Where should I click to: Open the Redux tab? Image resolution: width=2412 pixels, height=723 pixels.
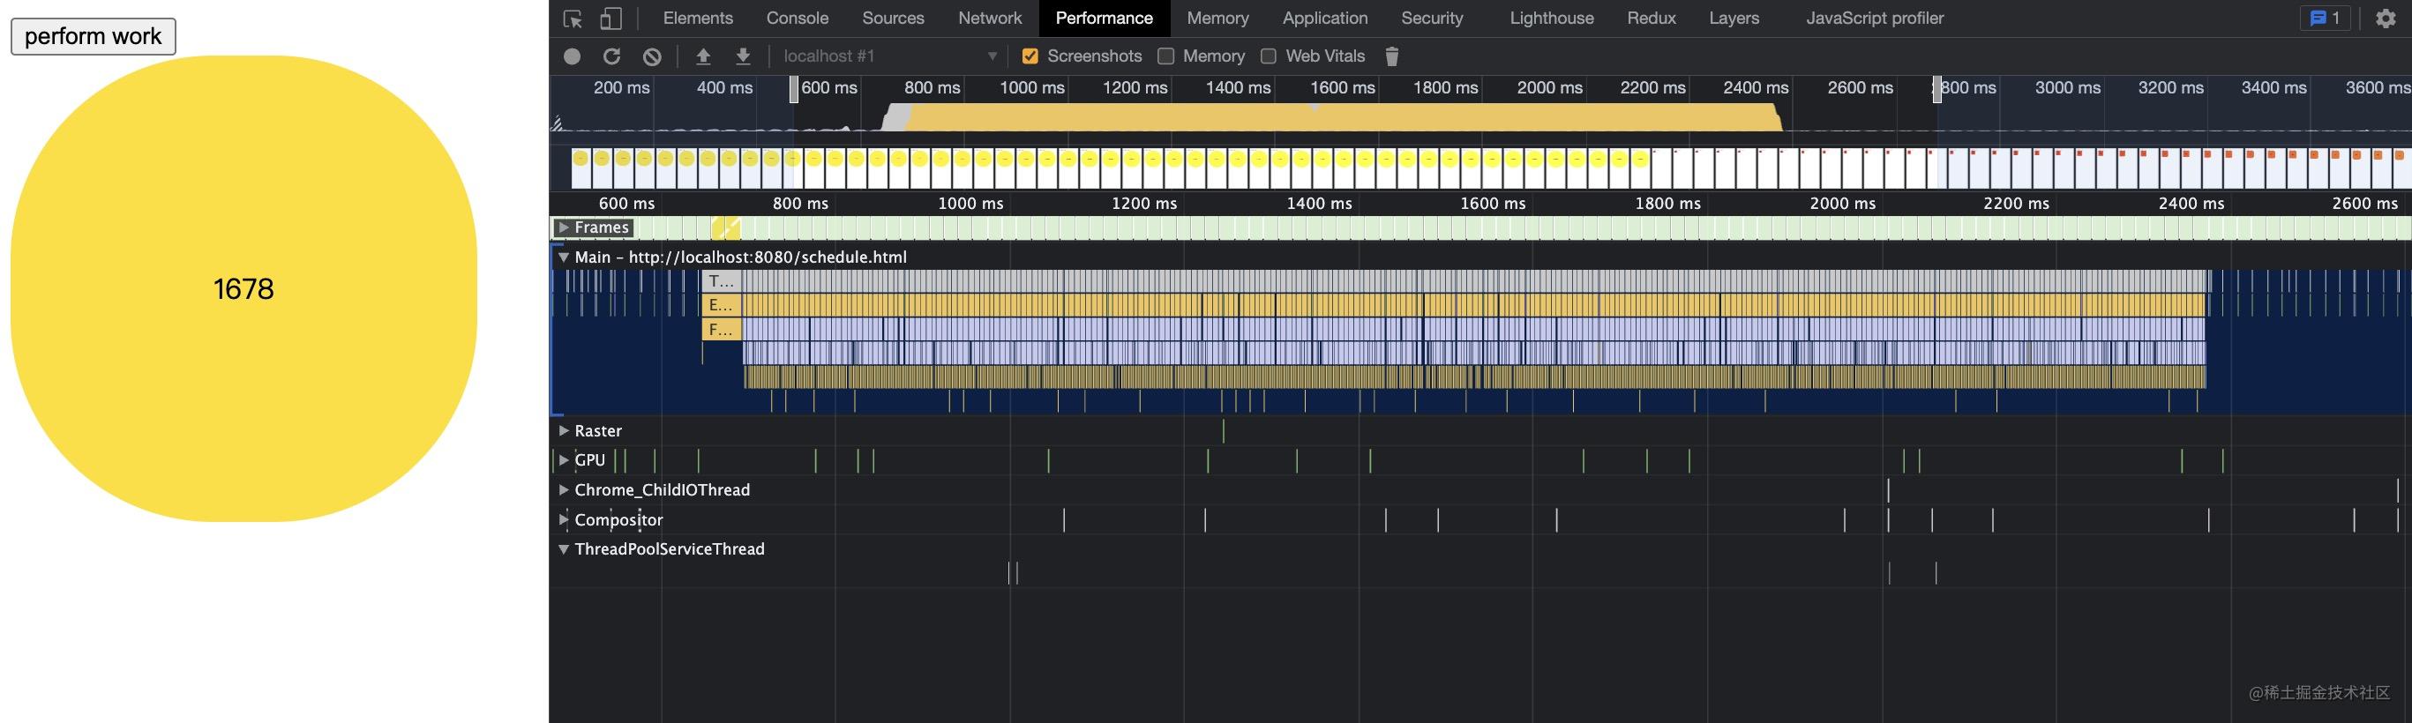point(1651,18)
